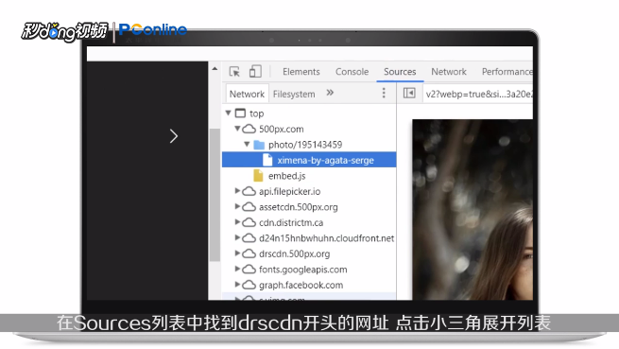This screenshot has width=619, height=349.
Task: Show more navigator tabs with double chevron
Action: click(x=330, y=93)
